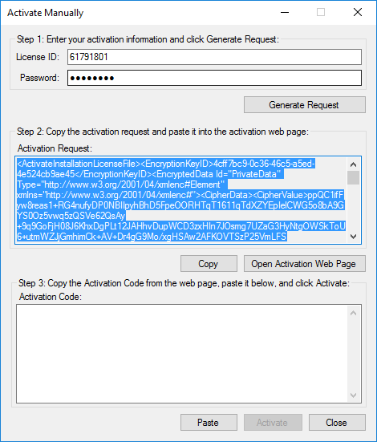The image size is (377, 442).
Task: Click the Activation Code scroll down arrow
Action: 353,395
